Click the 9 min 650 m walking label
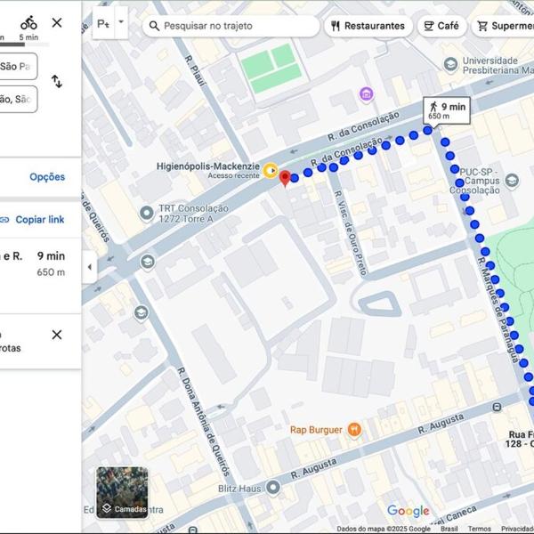The width and height of the screenshot is (534, 534). (x=447, y=110)
